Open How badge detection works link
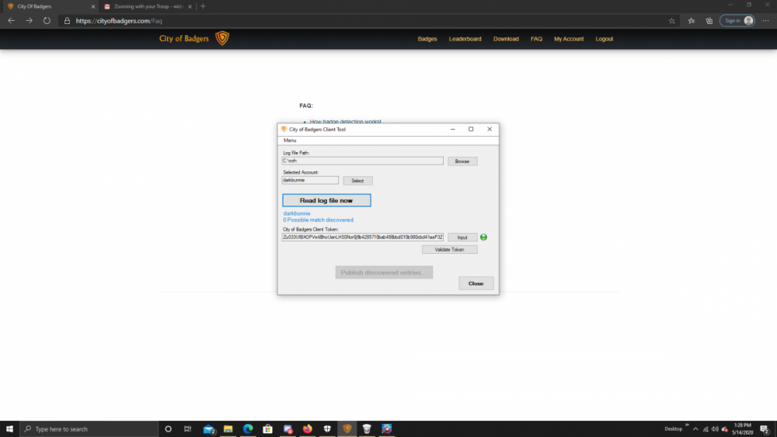 point(345,121)
